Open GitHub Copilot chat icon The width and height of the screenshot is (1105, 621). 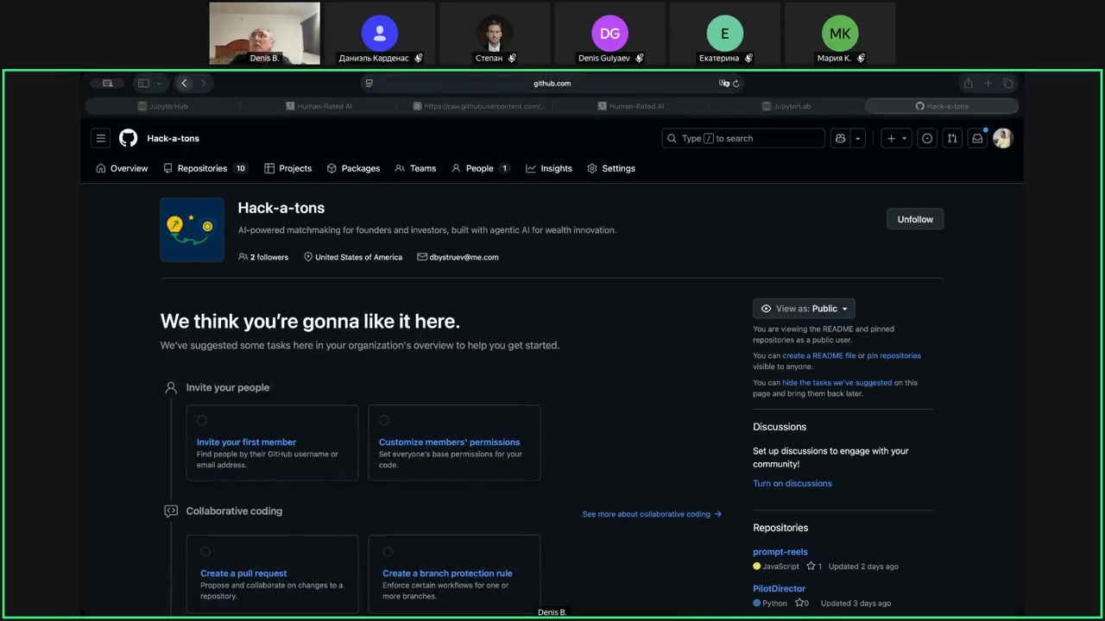[840, 138]
